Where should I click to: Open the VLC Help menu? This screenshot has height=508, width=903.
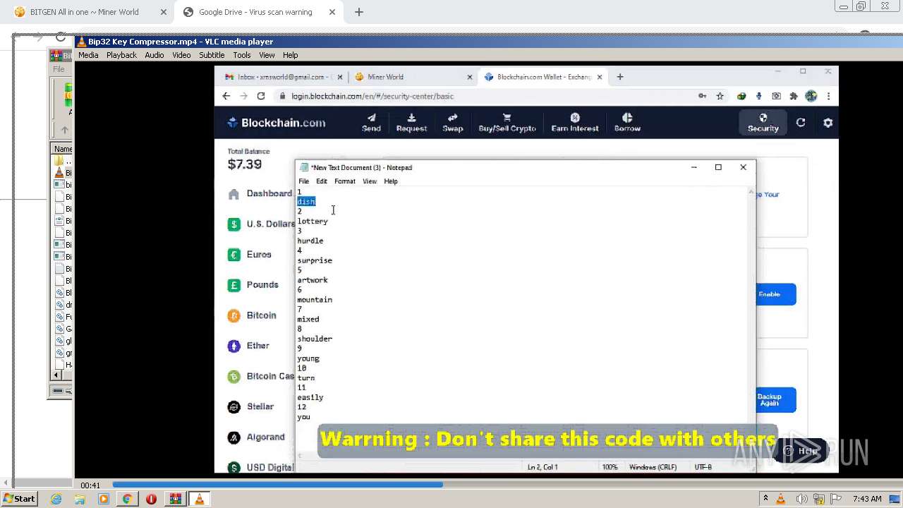click(x=290, y=55)
